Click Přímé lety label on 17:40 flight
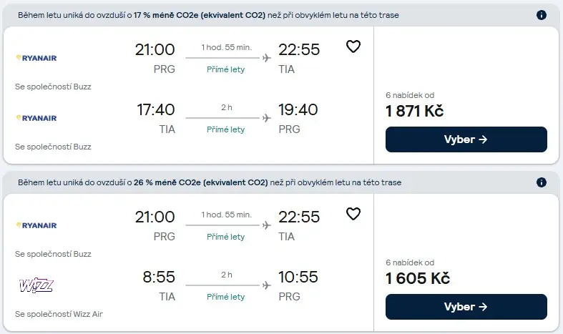 [225, 129]
